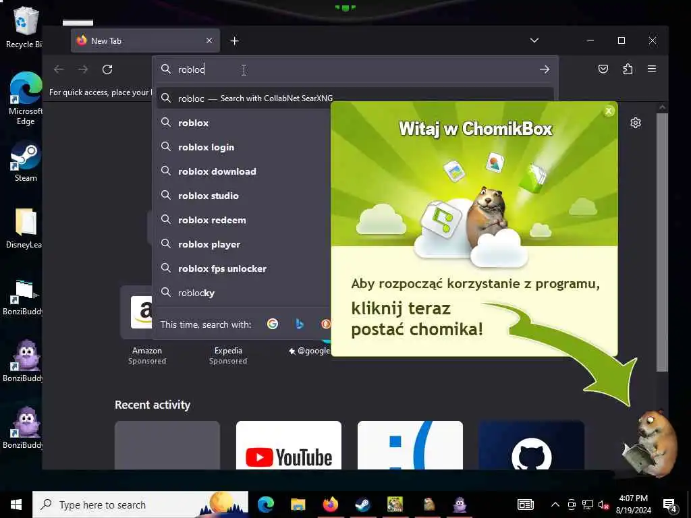Click the Firefox taskbar icon
Image resolution: width=691 pixels, height=518 pixels.
click(x=330, y=504)
